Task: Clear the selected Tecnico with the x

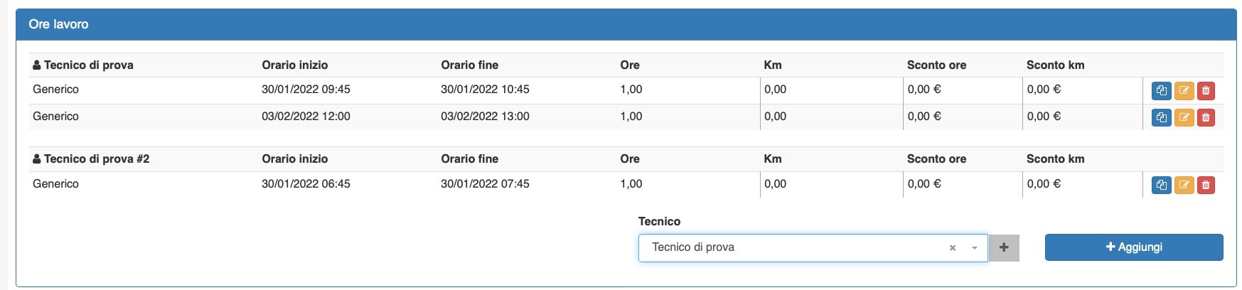Action: pos(953,248)
